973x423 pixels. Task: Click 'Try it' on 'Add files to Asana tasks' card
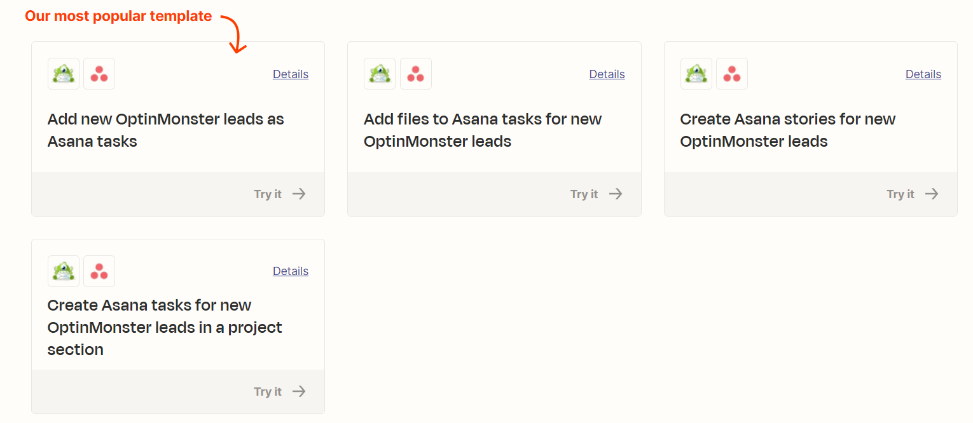tap(584, 194)
